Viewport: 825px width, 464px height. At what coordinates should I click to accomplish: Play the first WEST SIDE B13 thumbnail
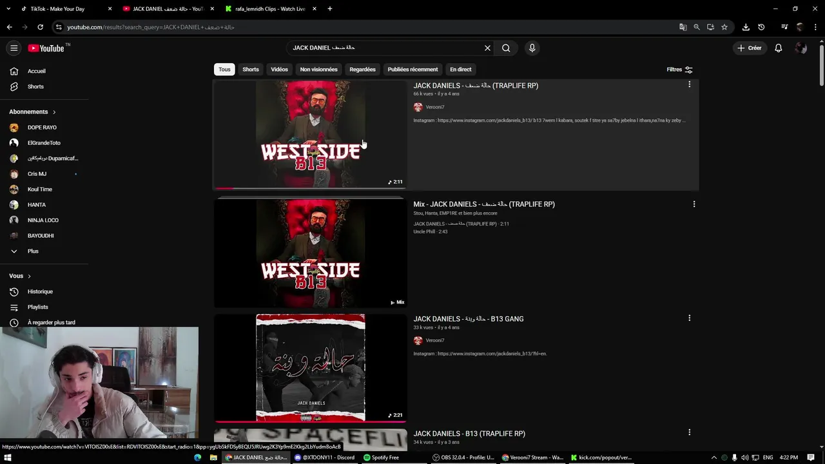310,134
